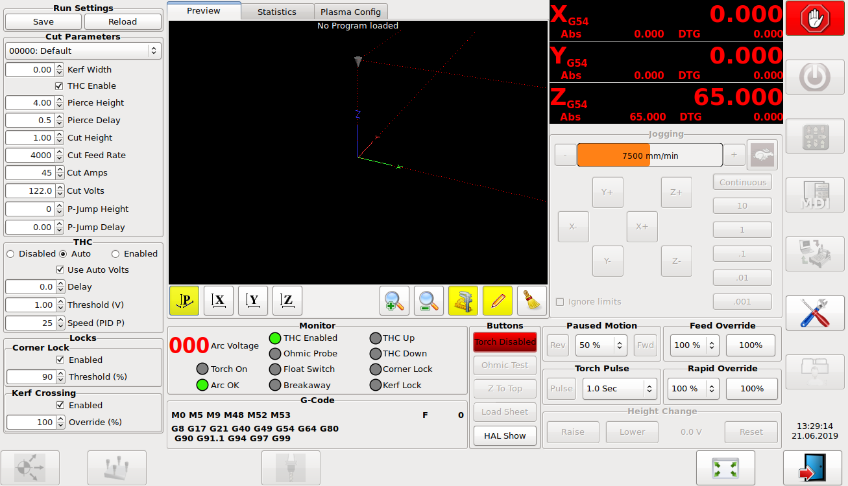Click the Kerf Crossing Override (%) field

click(x=31, y=422)
